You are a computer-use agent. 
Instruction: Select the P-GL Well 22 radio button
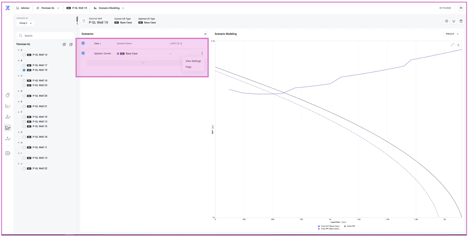point(24,169)
